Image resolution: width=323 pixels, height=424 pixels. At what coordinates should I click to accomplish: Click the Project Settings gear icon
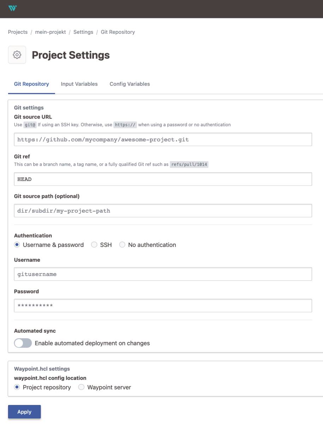click(x=17, y=55)
